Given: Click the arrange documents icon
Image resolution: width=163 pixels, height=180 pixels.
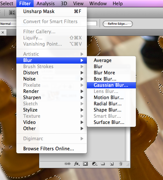Looking at the screenshot, I should (12, 12).
